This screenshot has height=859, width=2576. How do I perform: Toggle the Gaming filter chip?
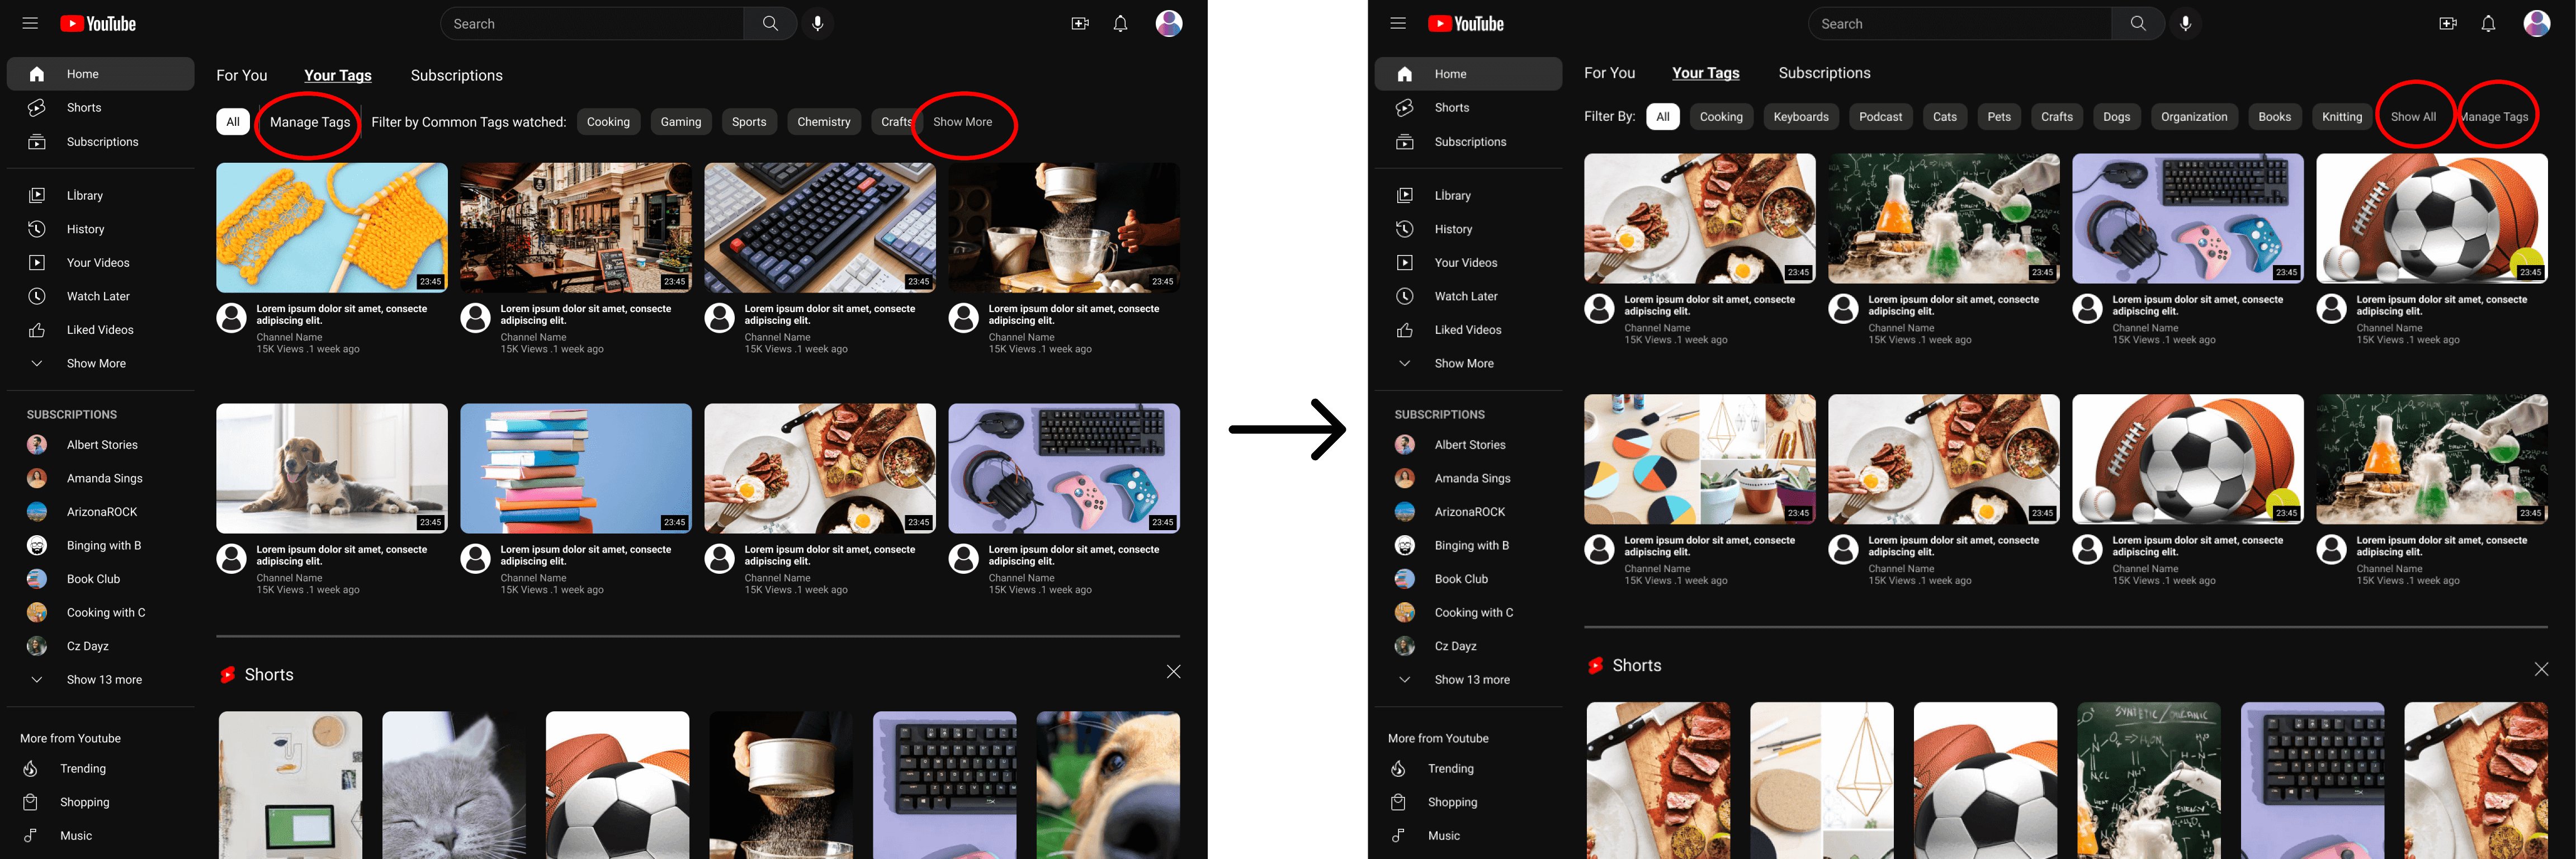(680, 122)
